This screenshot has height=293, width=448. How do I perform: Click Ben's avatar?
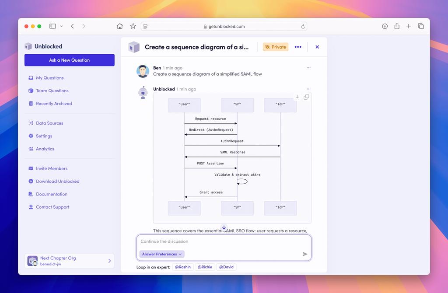click(x=143, y=71)
